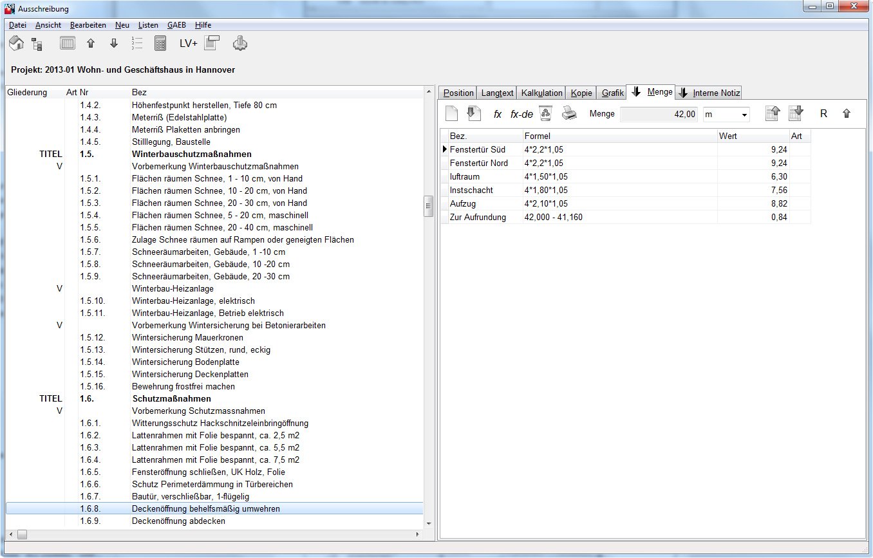The image size is (873, 558).
Task: Click the tree list vertical scrollbar thumb
Action: click(428, 207)
